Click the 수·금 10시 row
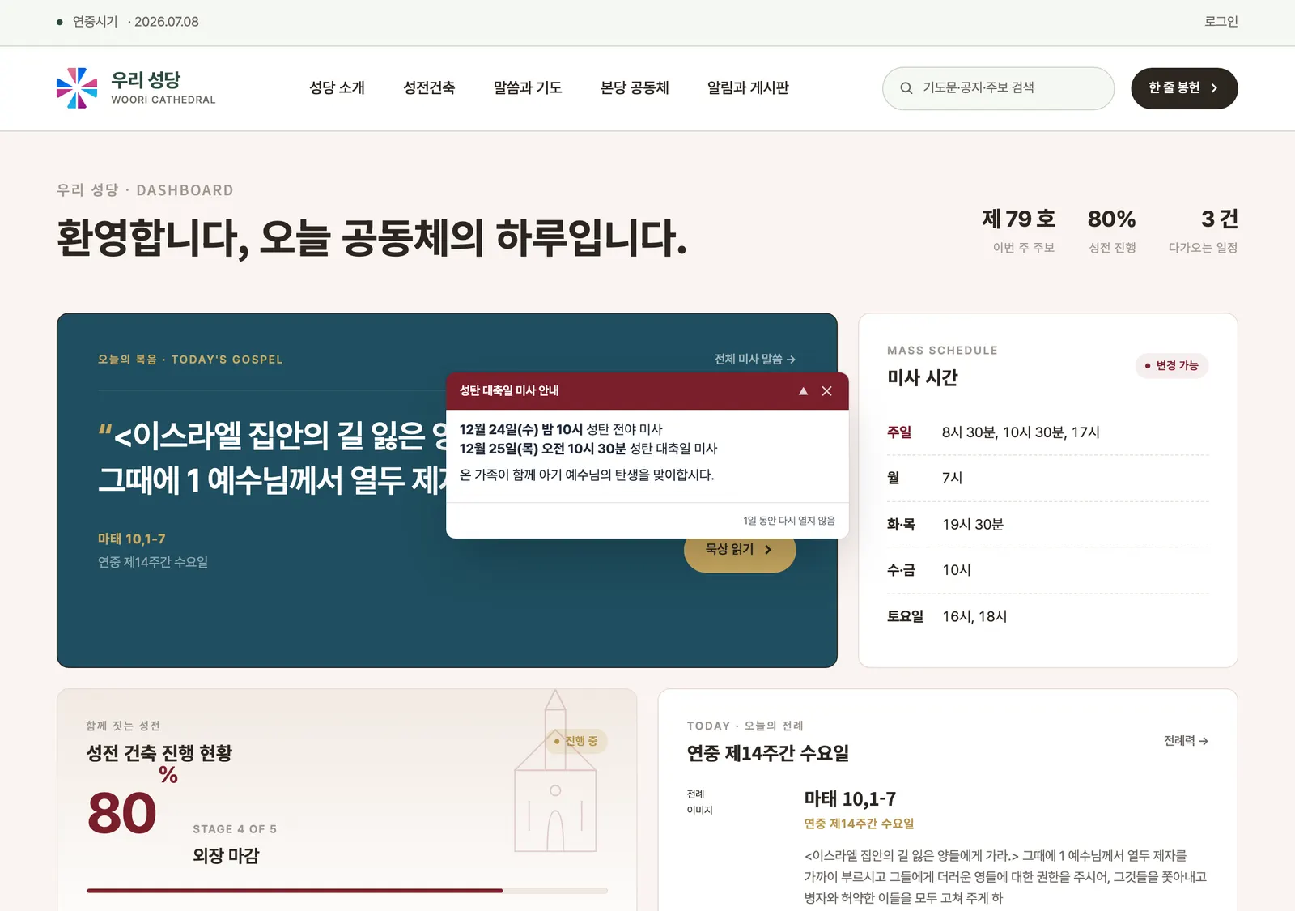 [1048, 570]
